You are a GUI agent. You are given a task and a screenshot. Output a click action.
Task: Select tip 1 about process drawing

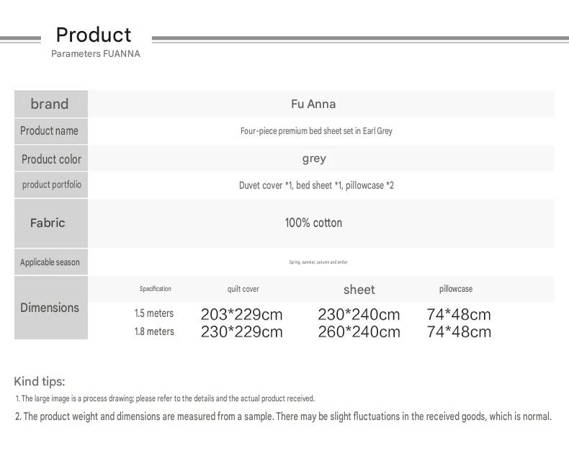[x=165, y=398]
